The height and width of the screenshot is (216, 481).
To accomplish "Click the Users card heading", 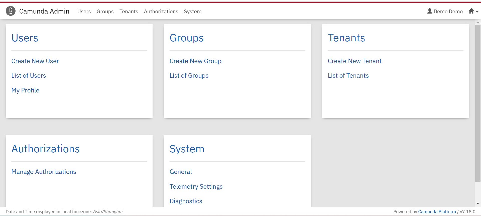I will (25, 38).
